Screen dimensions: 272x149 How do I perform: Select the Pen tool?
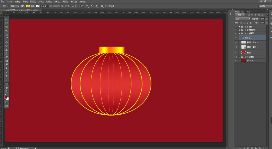(7, 72)
